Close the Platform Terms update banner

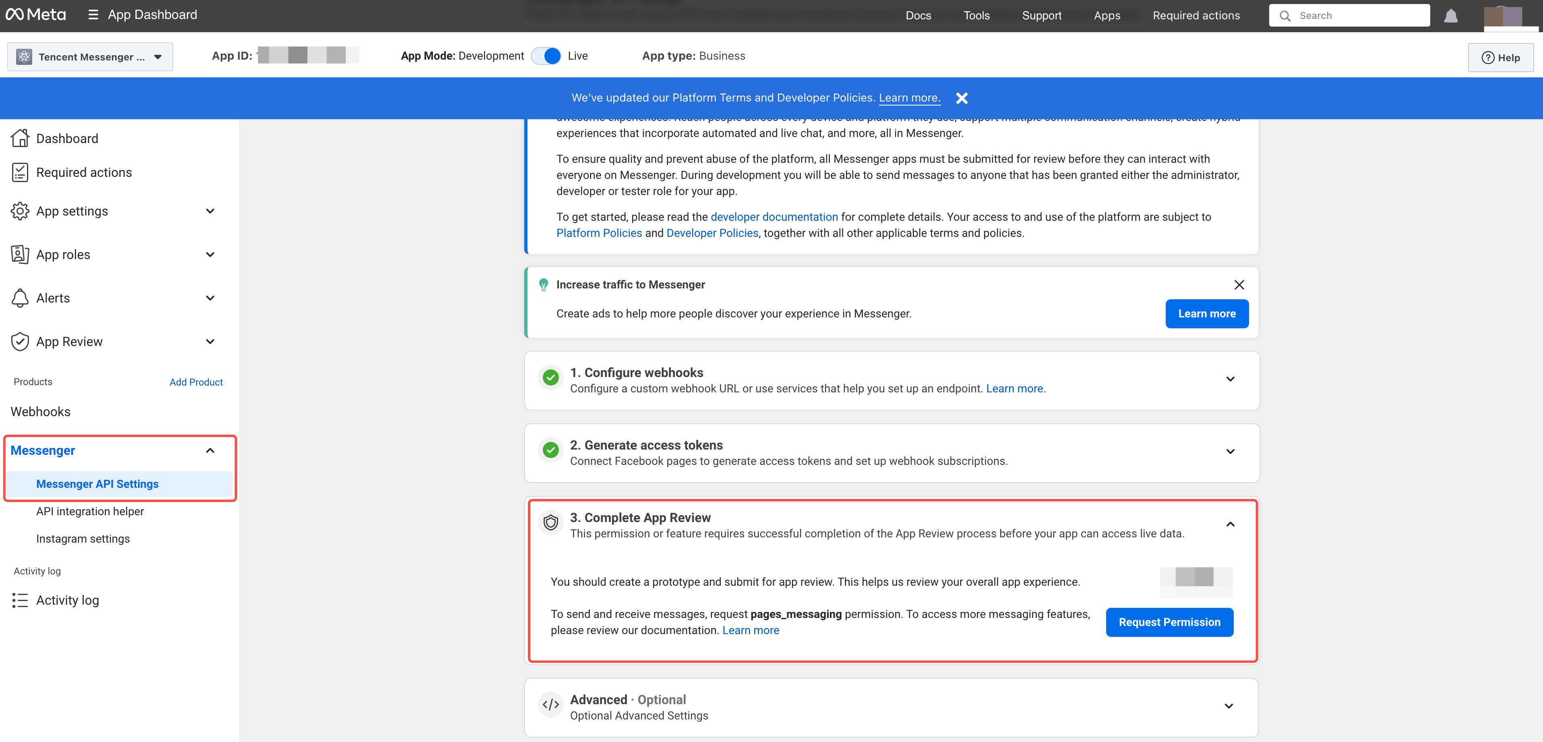(x=962, y=98)
